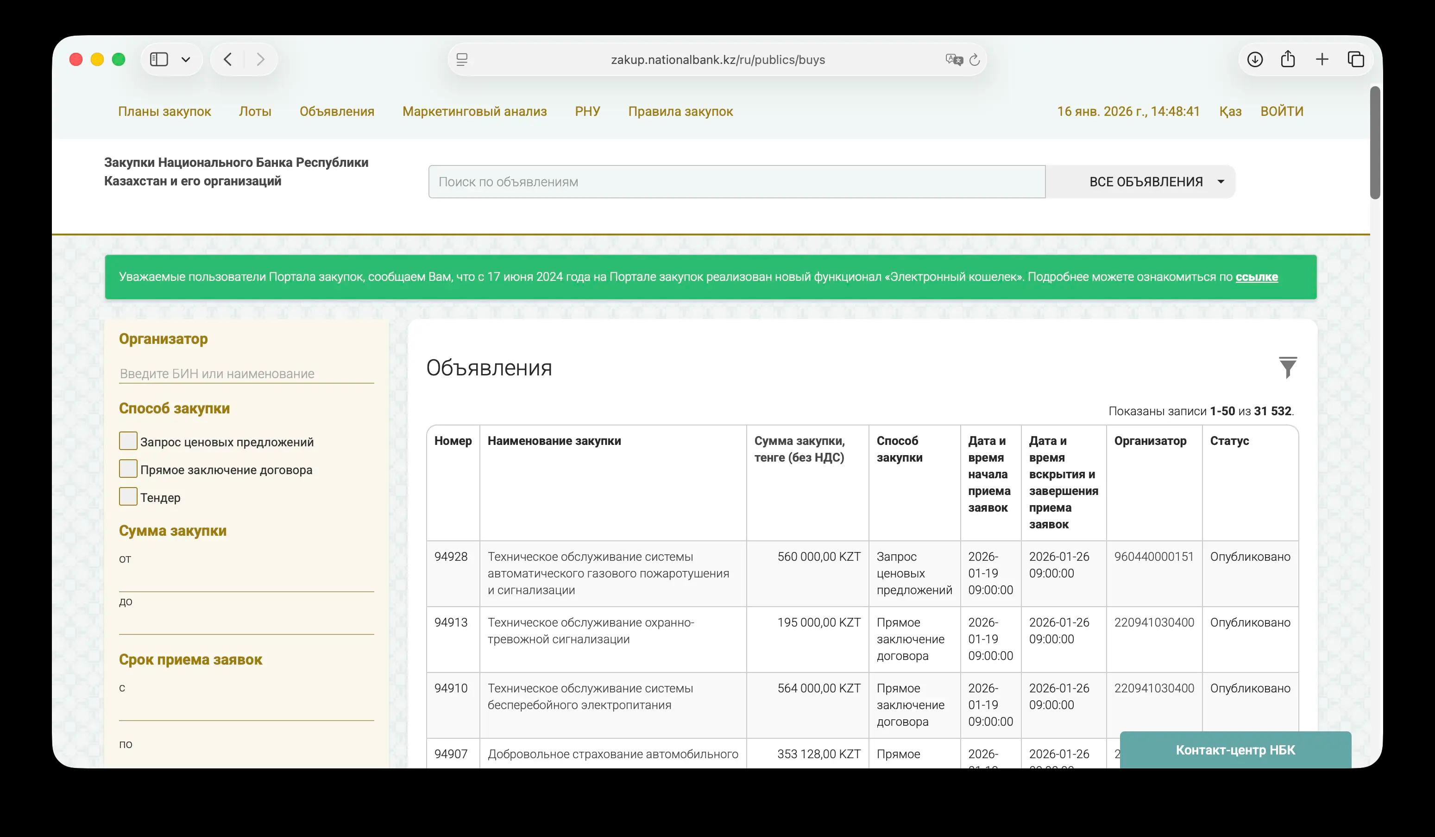Click the Share icon in toolbar

1288,59
